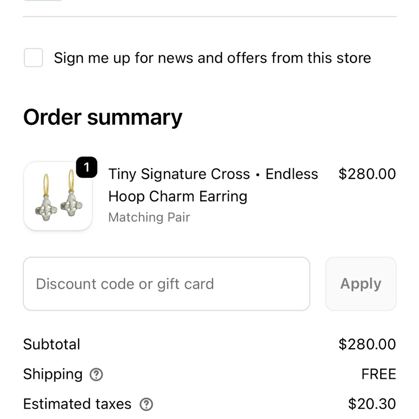Tap the quantity badge on product image

click(87, 168)
